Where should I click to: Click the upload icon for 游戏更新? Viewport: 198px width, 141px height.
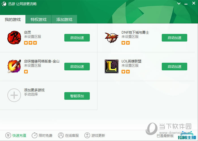[x=87, y=135]
